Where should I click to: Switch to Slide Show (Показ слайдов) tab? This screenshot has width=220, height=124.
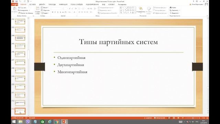tap(77, 4)
